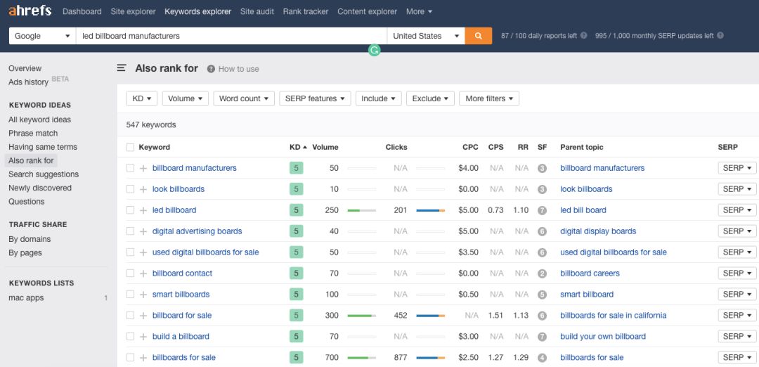
Task: Expand the More menu in top navigation
Action: (419, 11)
